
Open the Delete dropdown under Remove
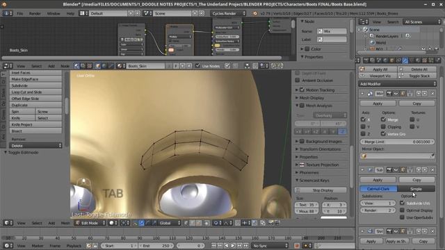pos(35,146)
